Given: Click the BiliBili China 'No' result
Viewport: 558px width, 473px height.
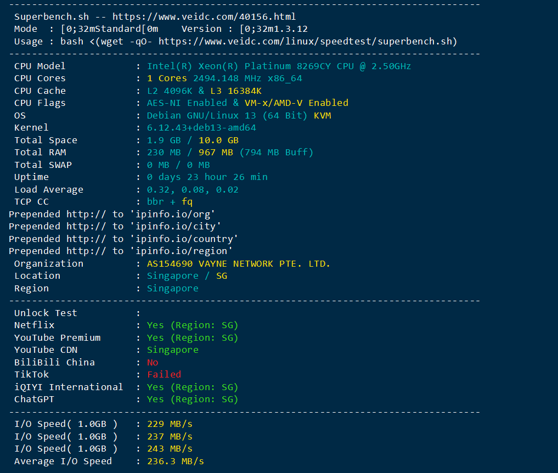Looking at the screenshot, I should tap(153, 362).
